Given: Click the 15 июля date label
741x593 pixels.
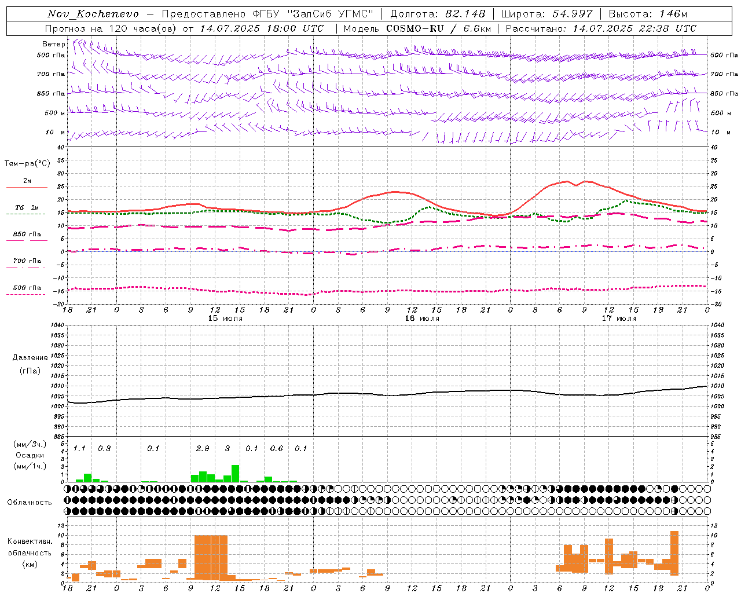Looking at the screenshot, I should click(225, 319).
